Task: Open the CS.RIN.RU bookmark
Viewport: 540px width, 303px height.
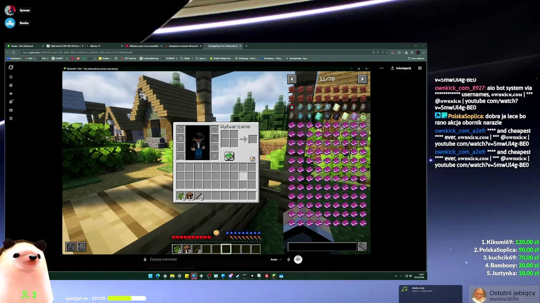Action: pos(168,58)
